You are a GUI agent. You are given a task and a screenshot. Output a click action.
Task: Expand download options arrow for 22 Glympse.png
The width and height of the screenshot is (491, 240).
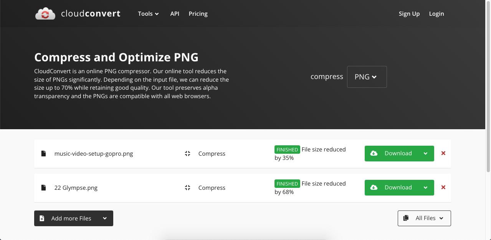[x=425, y=187]
